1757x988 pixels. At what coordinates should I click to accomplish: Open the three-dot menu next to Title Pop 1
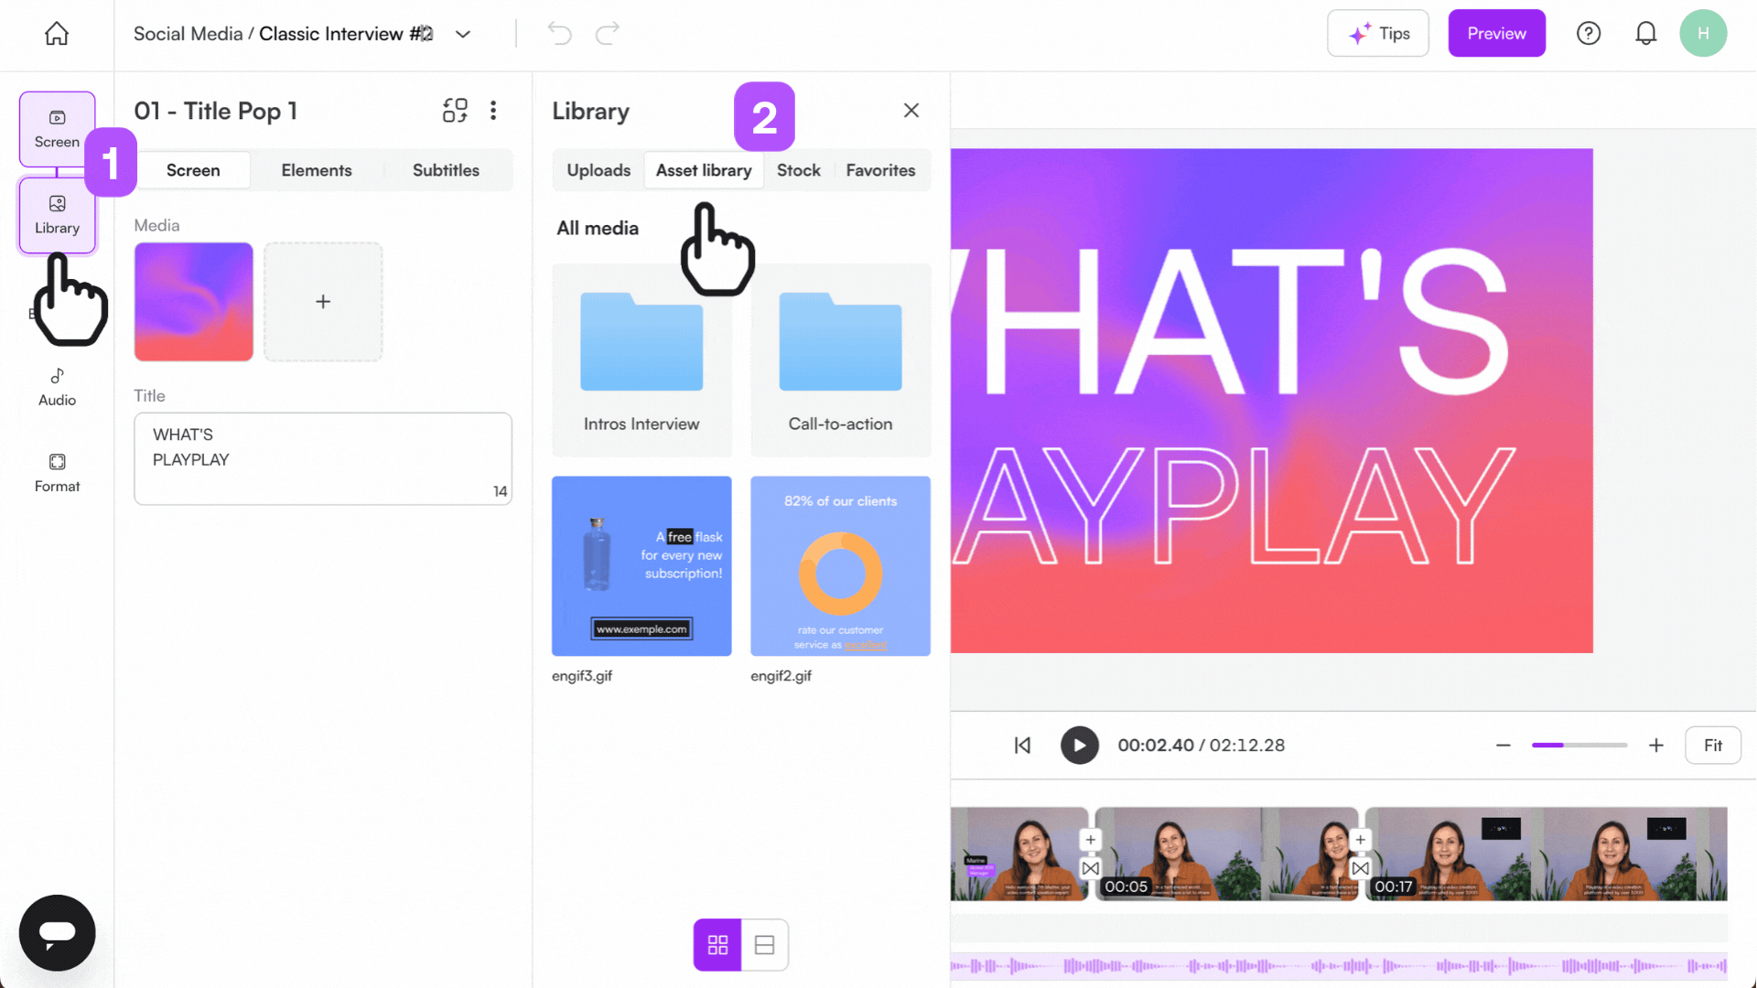click(493, 110)
